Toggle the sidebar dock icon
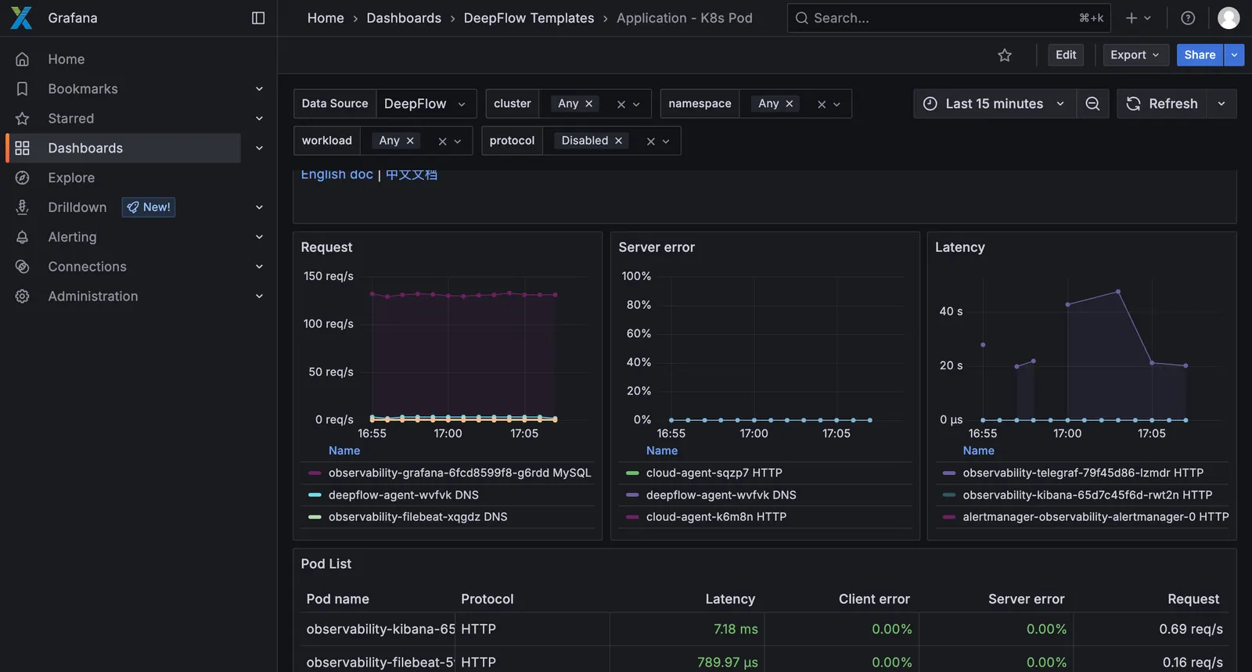Image resolution: width=1252 pixels, height=672 pixels. pyautogui.click(x=258, y=18)
